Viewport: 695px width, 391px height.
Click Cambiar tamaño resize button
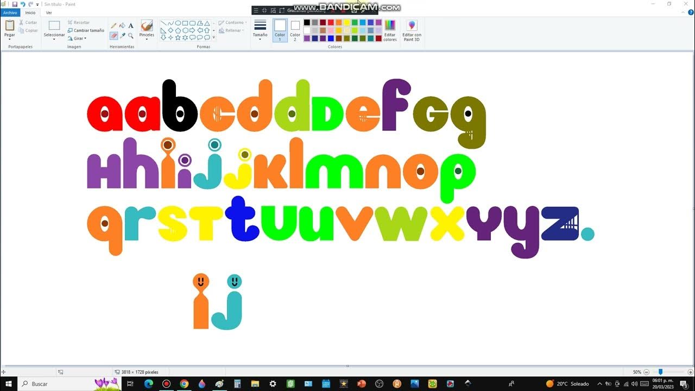(86, 30)
